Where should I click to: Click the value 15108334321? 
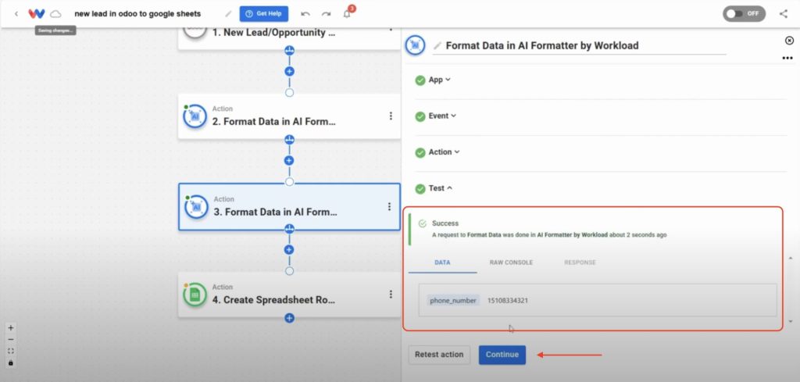pyautogui.click(x=508, y=301)
